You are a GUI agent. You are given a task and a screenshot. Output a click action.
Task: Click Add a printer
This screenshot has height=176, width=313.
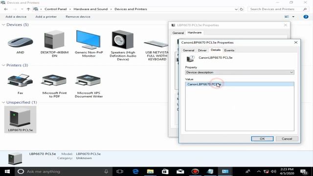(x=46, y=17)
